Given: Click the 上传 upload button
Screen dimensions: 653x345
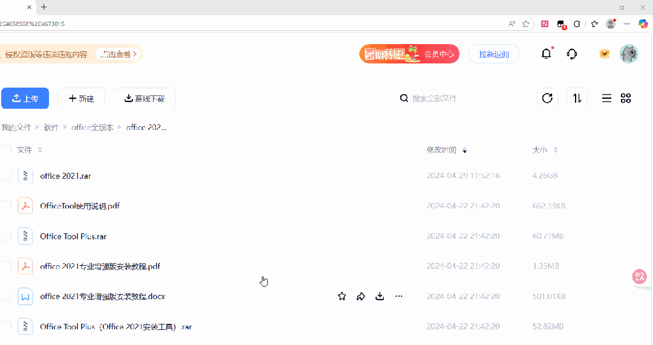Looking at the screenshot, I should (x=25, y=98).
